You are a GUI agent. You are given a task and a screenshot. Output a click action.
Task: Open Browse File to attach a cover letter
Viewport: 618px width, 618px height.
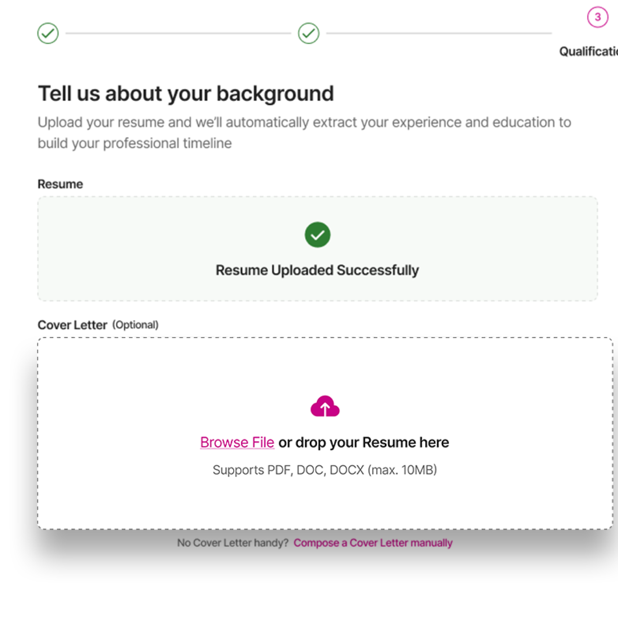click(237, 442)
